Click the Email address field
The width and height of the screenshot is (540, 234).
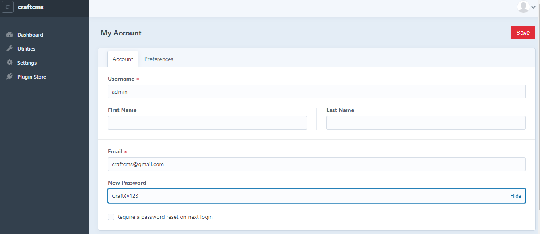click(316, 164)
